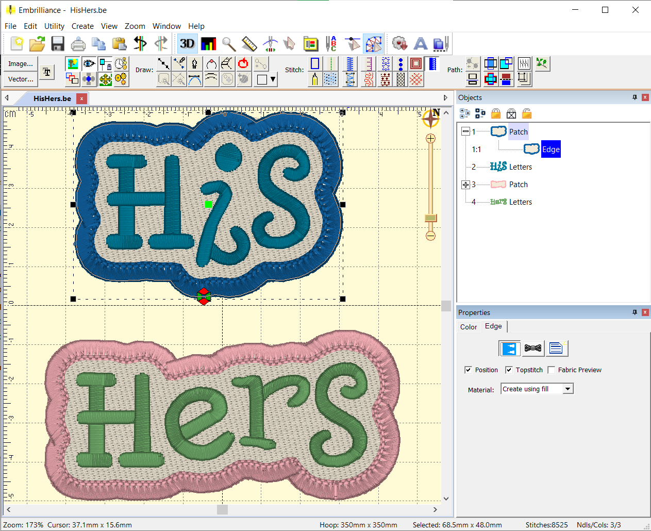The width and height of the screenshot is (651, 531).
Task: Click the Print icon in toolbar
Action: coord(78,44)
